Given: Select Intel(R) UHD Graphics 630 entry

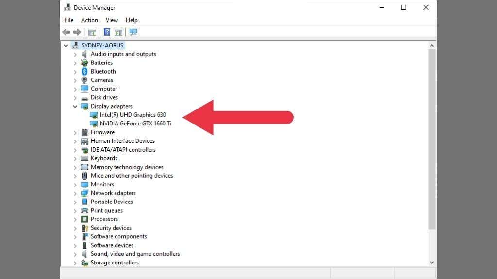Looking at the screenshot, I should pyautogui.click(x=133, y=115).
